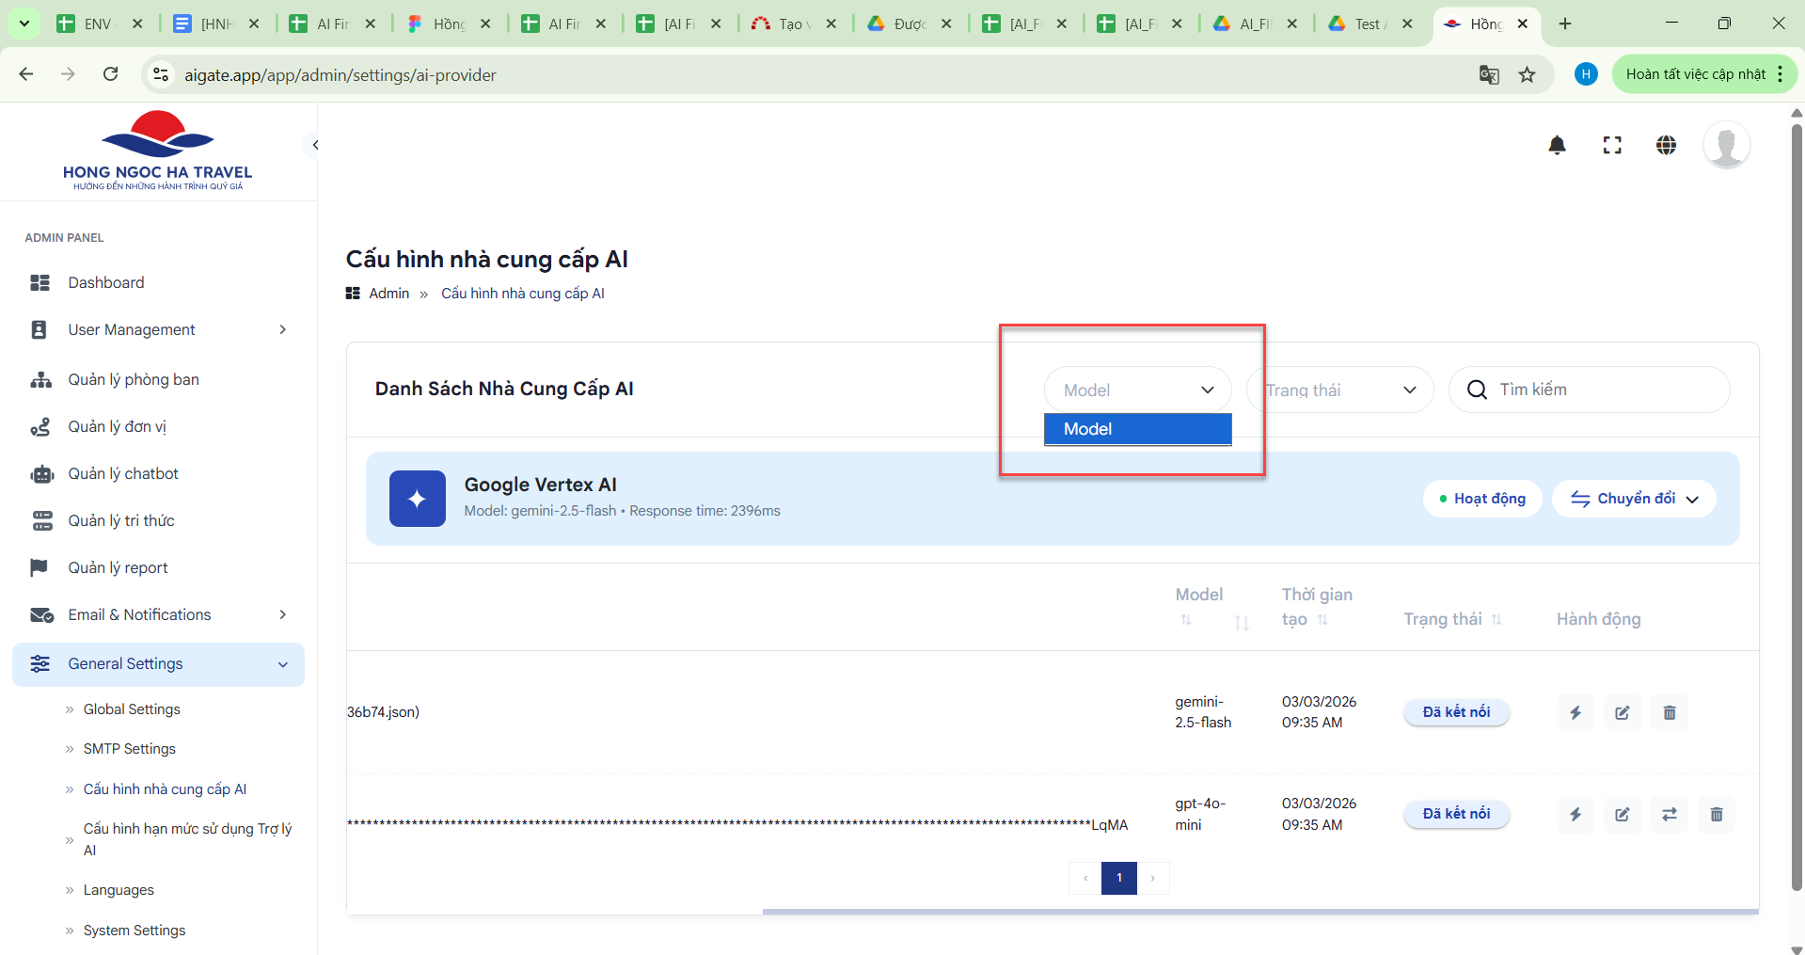Go to pagination page 1
Screen dimensions: 1805x955
pyautogui.click(x=1118, y=878)
